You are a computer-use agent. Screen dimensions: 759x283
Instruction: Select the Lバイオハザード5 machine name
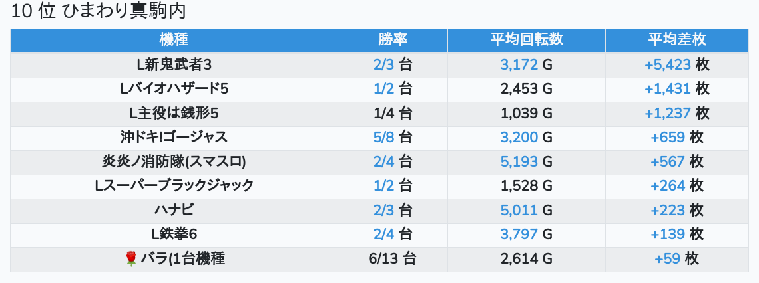[x=174, y=89]
